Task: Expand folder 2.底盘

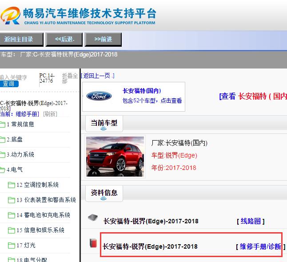Action: (15, 140)
